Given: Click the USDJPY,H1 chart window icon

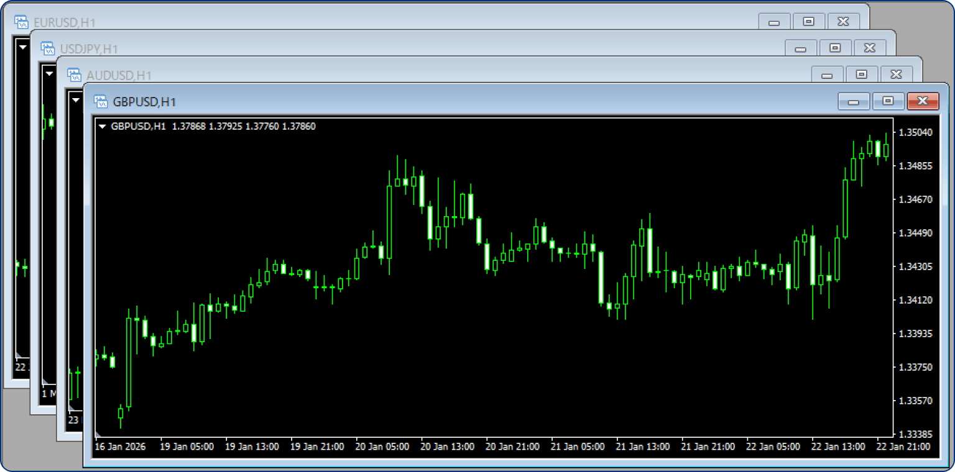Looking at the screenshot, I should (x=48, y=48).
